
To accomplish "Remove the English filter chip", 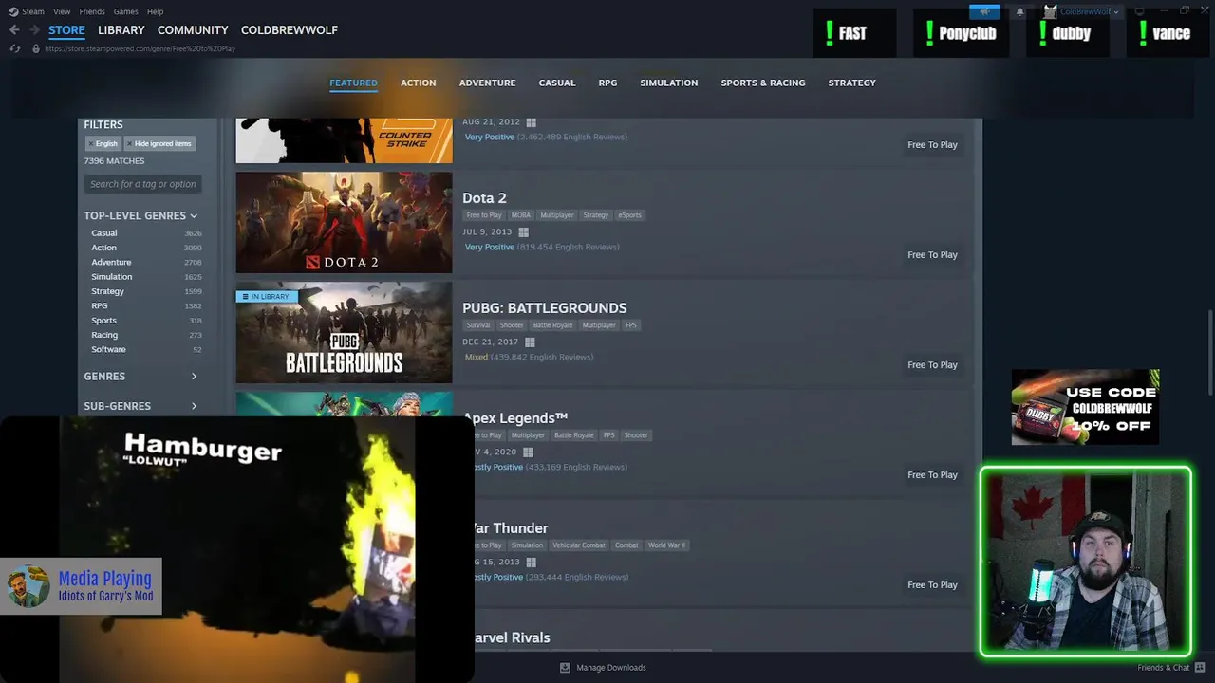I will pyautogui.click(x=103, y=143).
